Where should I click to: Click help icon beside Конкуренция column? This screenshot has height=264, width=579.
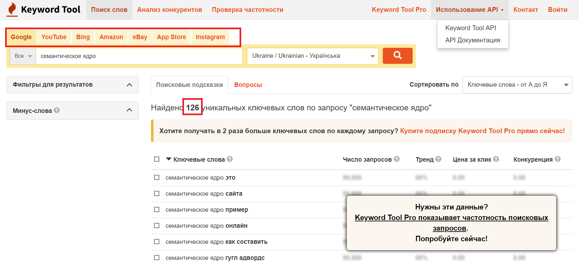(557, 159)
